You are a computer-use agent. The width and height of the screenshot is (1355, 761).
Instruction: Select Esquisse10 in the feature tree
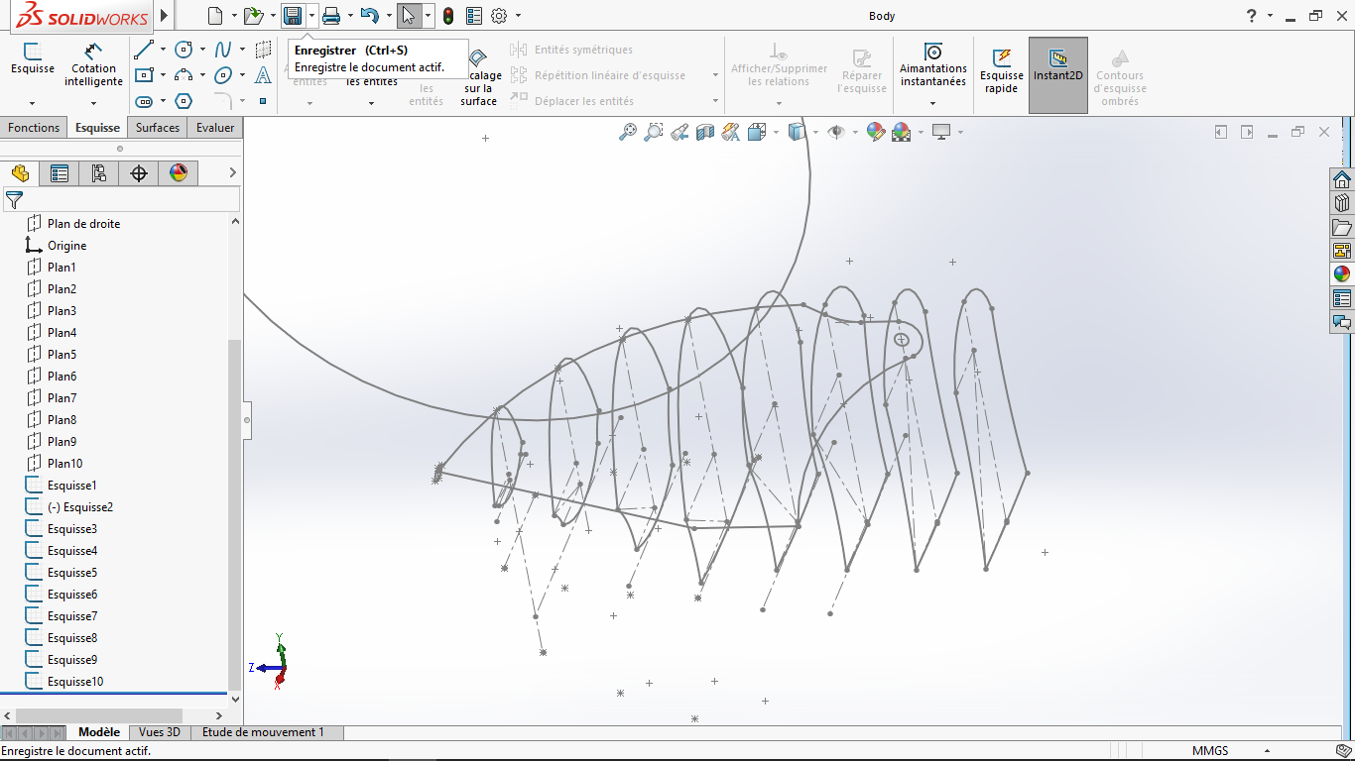pos(75,682)
